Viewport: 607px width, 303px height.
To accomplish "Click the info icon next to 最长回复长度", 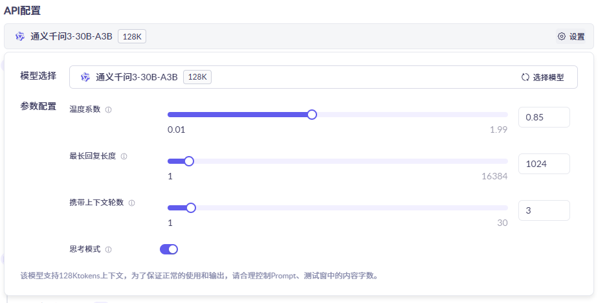I will pyautogui.click(x=124, y=157).
